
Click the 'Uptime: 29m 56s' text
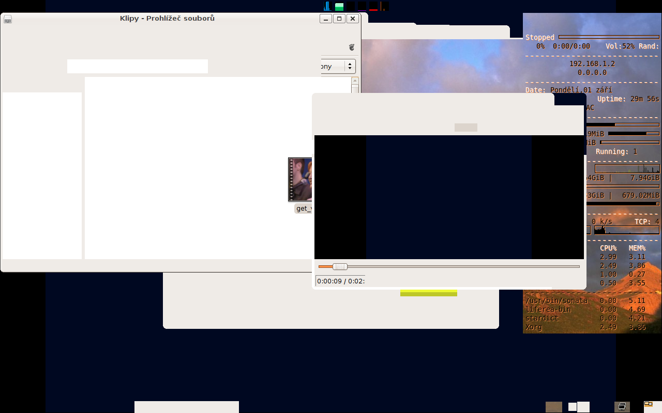(x=628, y=99)
